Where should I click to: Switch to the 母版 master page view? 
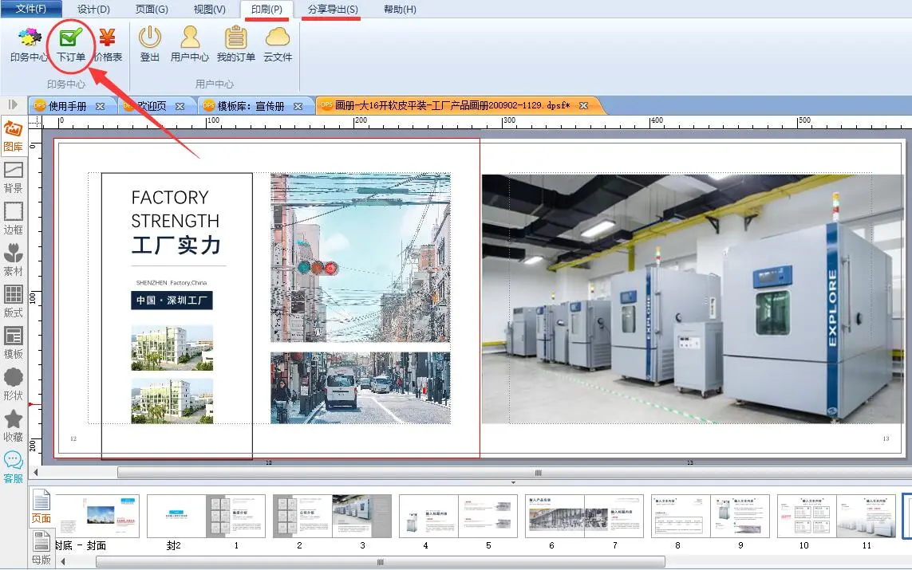click(41, 549)
